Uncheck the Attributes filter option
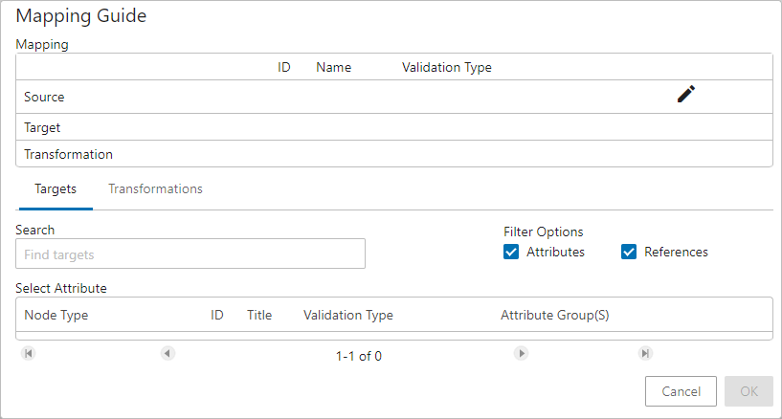 coord(511,252)
